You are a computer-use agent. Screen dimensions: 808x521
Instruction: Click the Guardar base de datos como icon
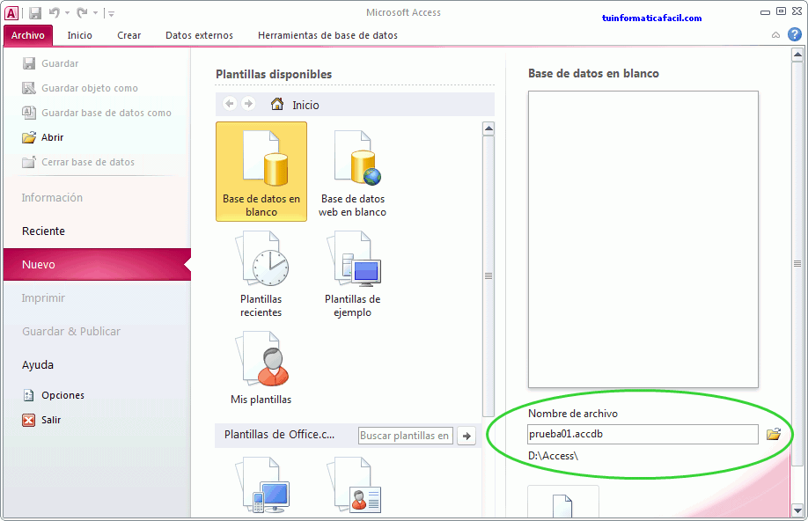click(x=29, y=113)
